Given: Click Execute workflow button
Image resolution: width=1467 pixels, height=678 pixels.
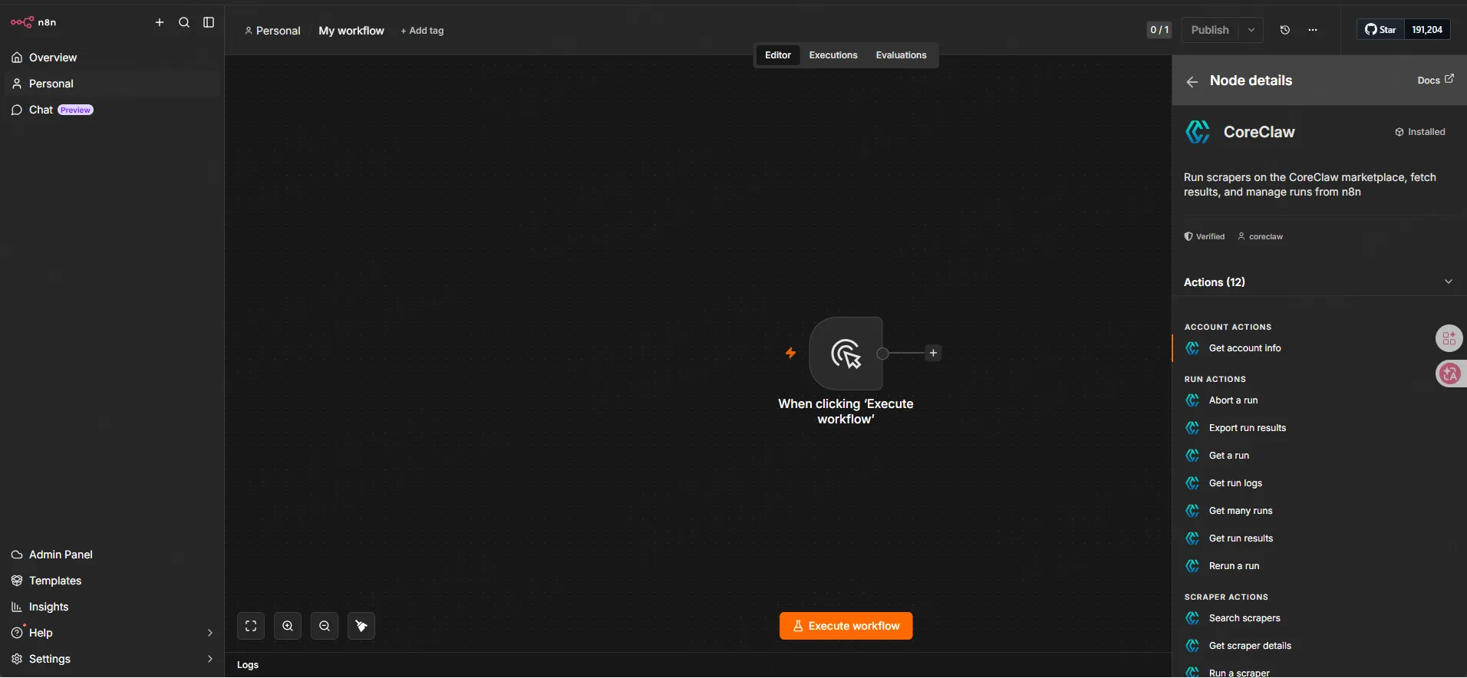Looking at the screenshot, I should (846, 626).
